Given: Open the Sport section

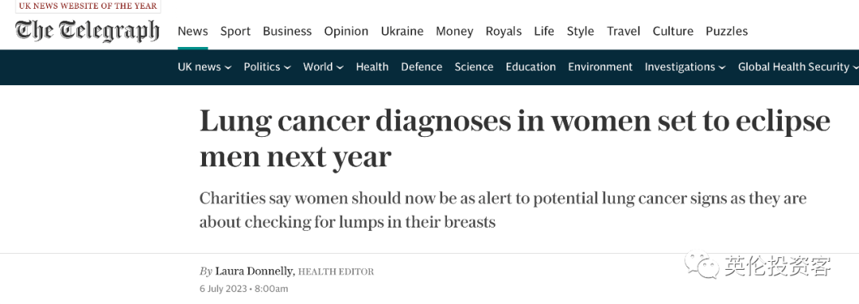Looking at the screenshot, I should pos(235,31).
